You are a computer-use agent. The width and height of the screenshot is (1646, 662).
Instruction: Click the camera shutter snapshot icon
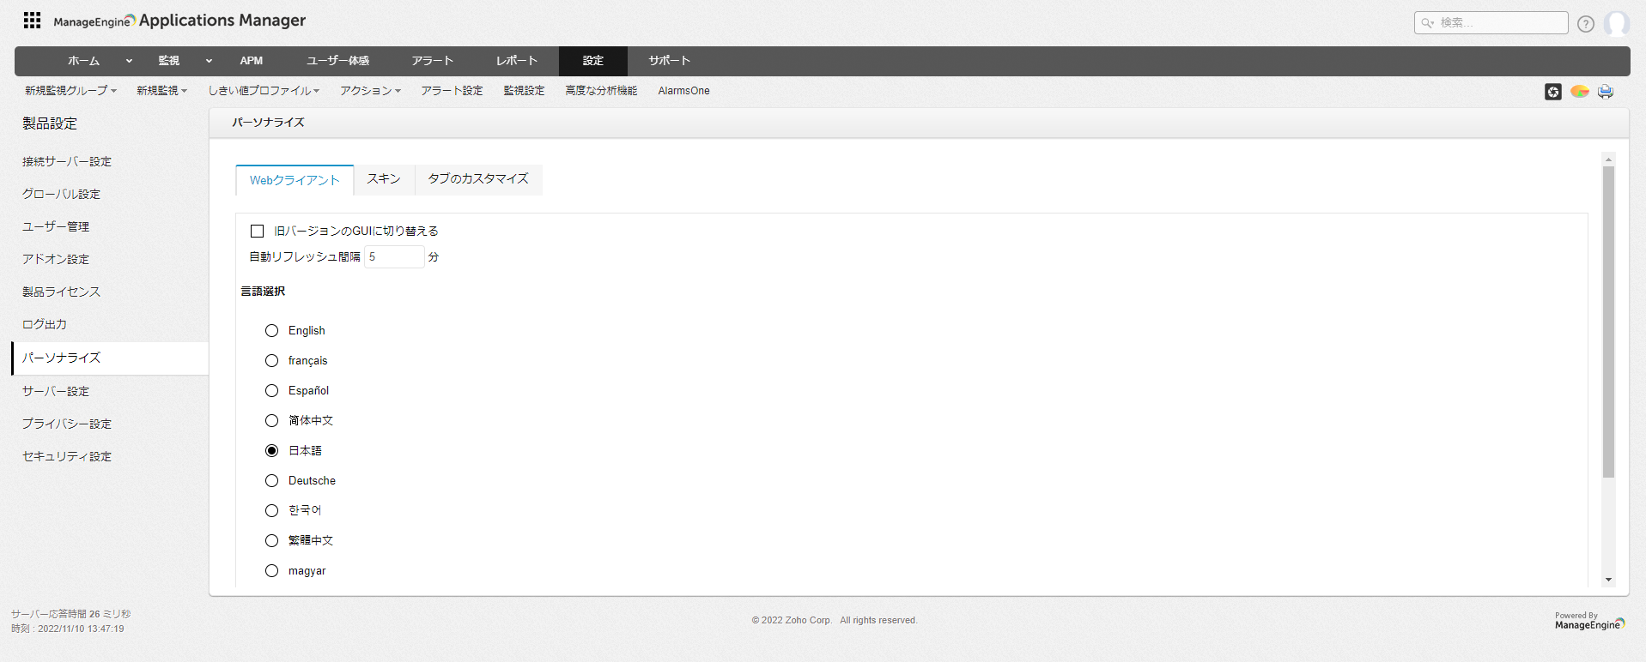[1552, 92]
